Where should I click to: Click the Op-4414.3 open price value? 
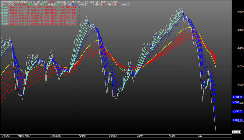tap(77, 2)
